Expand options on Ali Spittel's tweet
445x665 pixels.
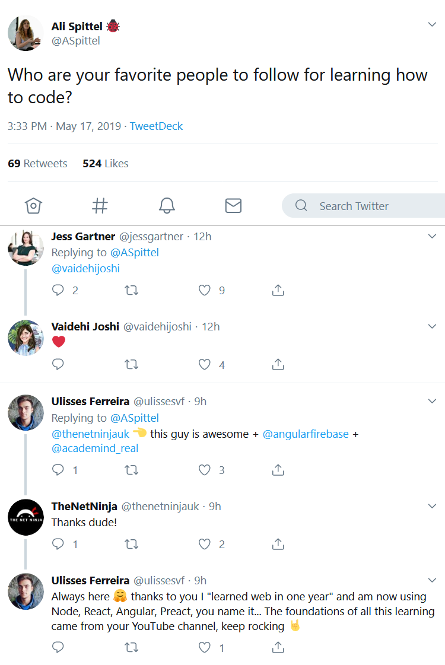432,24
